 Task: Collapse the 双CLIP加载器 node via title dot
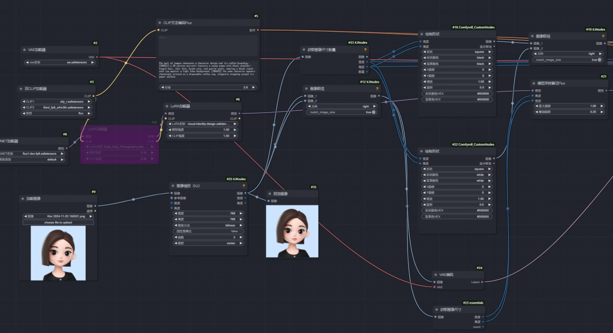point(21,89)
